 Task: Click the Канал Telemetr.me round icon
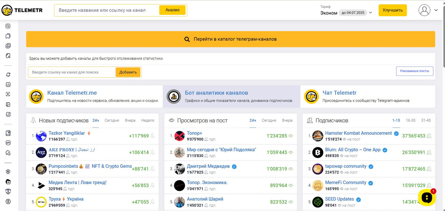36,97
